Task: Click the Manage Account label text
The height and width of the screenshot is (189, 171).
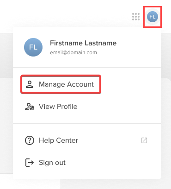Action: coord(66,84)
